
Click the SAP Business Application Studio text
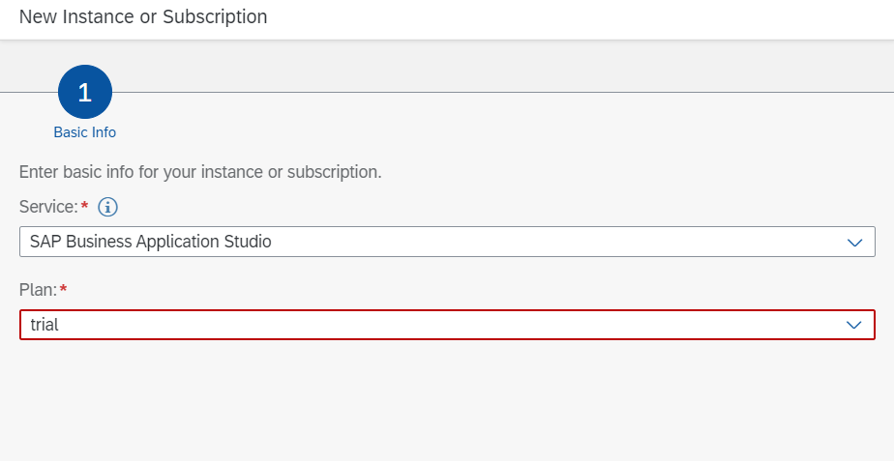click(151, 242)
